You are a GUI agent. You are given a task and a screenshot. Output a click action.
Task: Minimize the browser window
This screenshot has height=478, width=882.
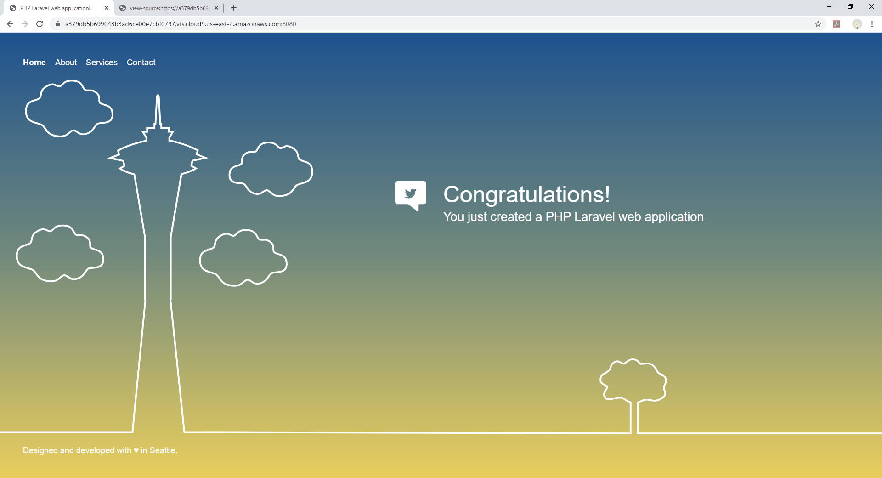pos(829,6)
